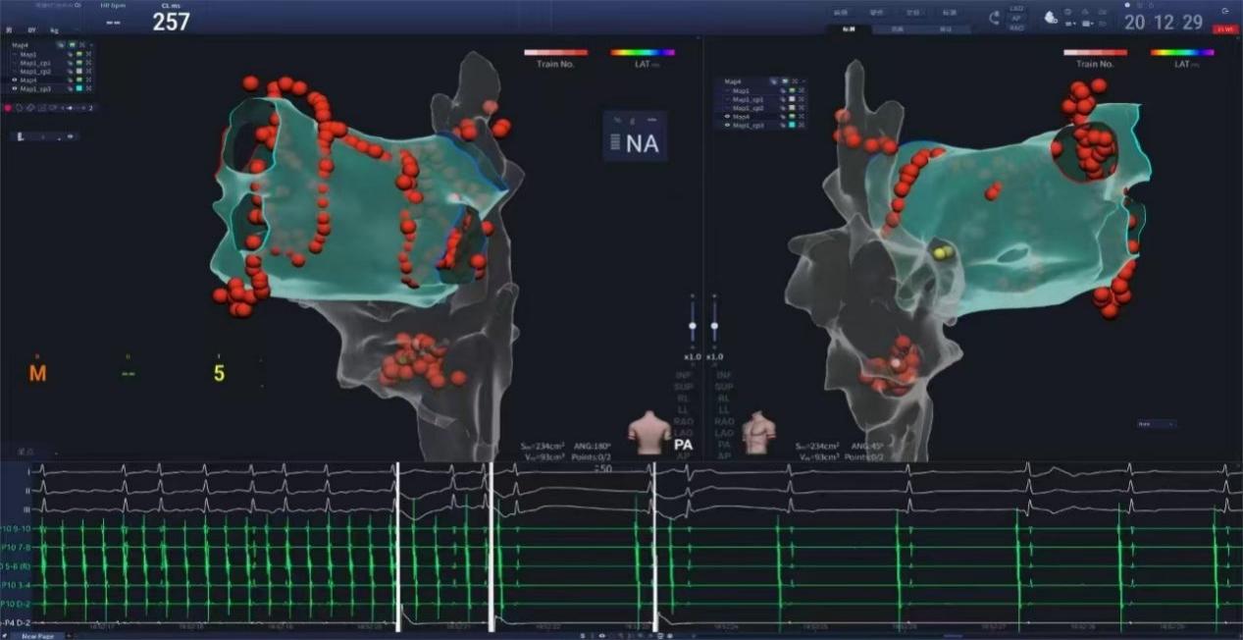Open the first top-right header tab

[x=841, y=13]
